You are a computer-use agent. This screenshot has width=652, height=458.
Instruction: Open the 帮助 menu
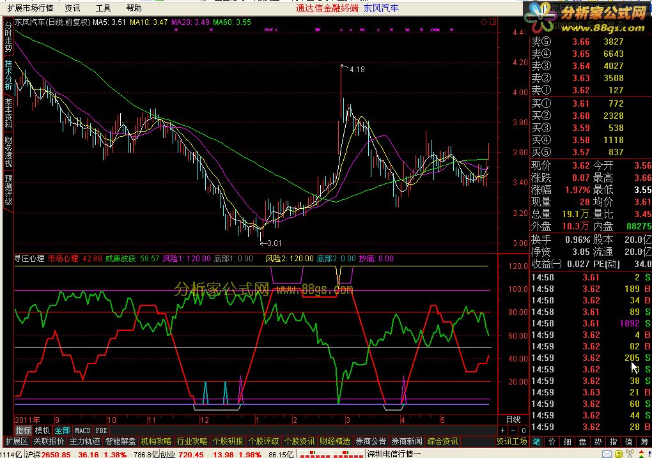(x=134, y=8)
